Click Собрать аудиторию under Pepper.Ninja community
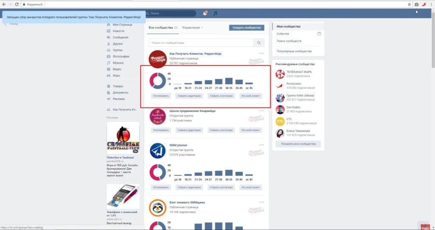Viewport: 435px width, 230px height. tap(189, 96)
